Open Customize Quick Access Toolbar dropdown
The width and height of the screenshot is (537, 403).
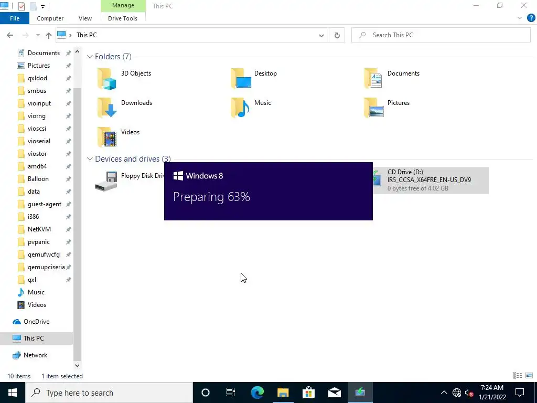coord(42,6)
